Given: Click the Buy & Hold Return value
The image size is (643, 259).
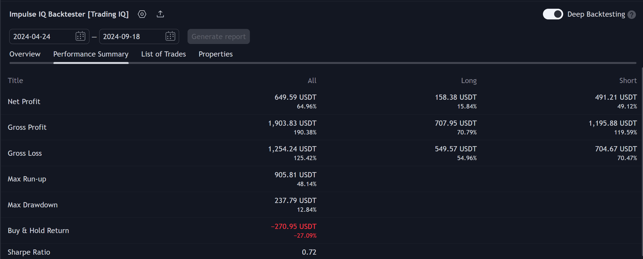Looking at the screenshot, I should click(294, 227).
